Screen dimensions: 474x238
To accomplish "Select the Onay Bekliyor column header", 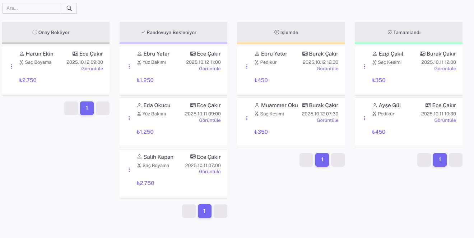I will click(x=56, y=32).
